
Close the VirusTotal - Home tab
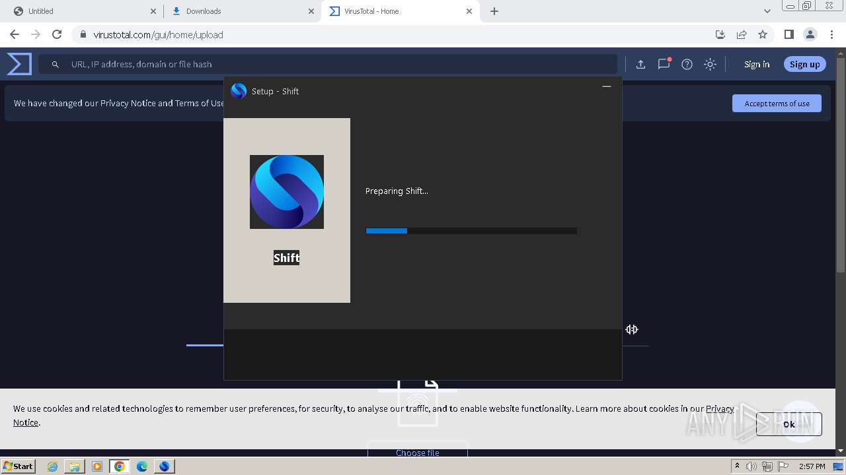pyautogui.click(x=469, y=11)
